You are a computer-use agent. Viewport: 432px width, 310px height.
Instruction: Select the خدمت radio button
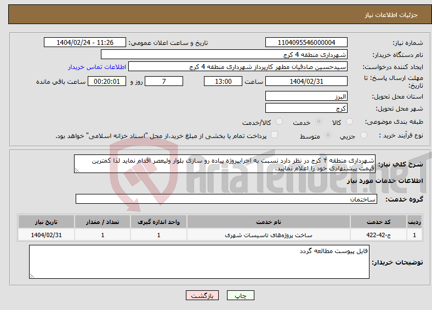[x=319, y=122]
